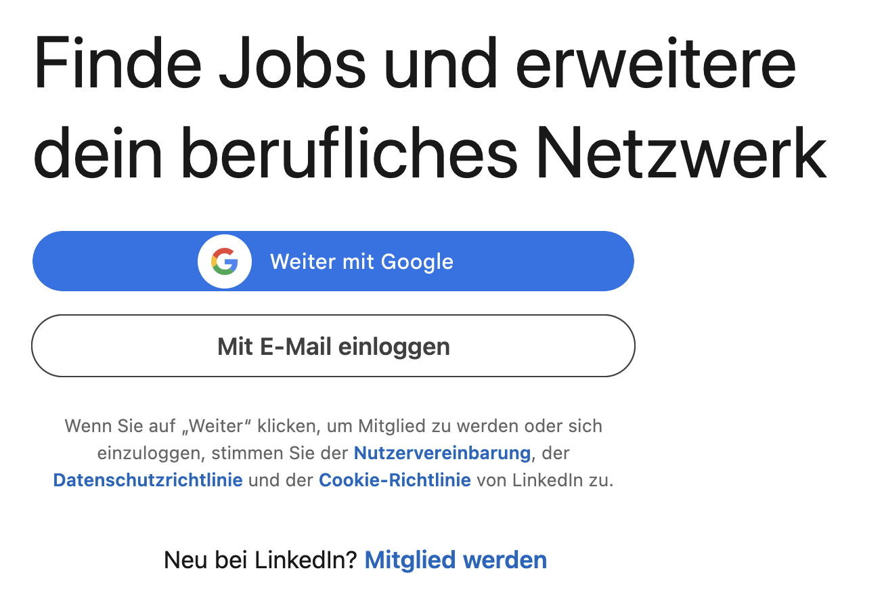Click "von LinkedIn zu." at the disclaimer end
Image resolution: width=884 pixels, height=596 pixels.
(x=545, y=480)
